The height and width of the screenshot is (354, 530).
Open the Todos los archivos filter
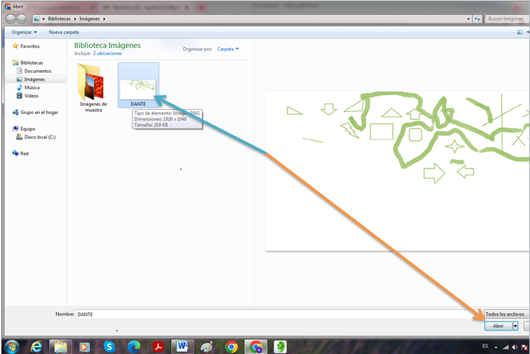click(506, 314)
